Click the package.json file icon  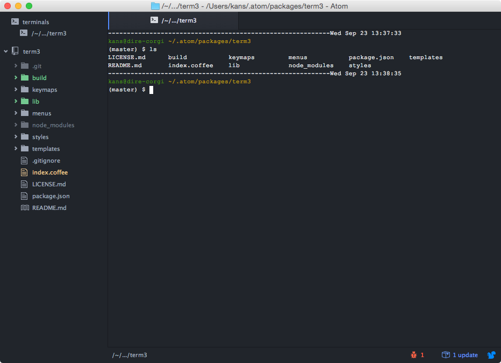point(24,195)
